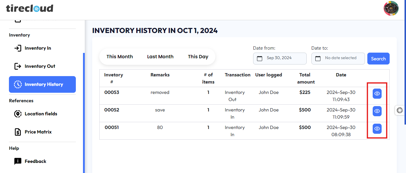
Task: View details of inventory 00052
Action: click(377, 111)
